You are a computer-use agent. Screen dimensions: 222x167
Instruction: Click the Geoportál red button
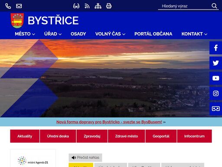click(161, 136)
